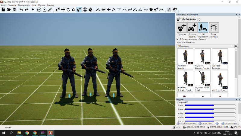Redo the action using toolbar arrow
This screenshot has height=136, width=241.
[27, 10]
